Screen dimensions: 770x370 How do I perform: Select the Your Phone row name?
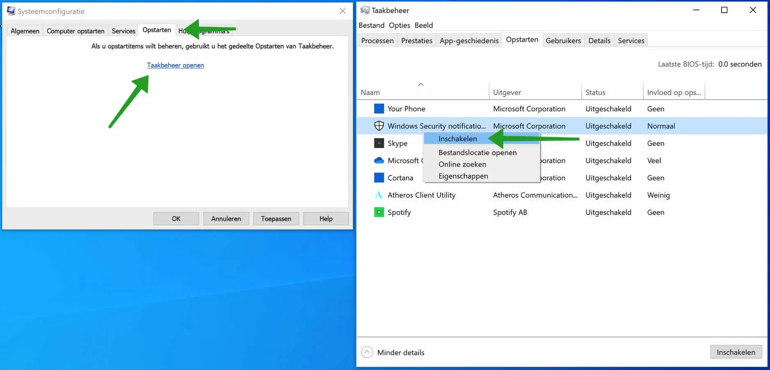(406, 109)
